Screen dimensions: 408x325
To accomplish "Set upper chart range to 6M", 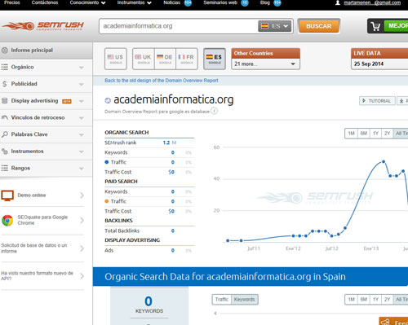I will (x=364, y=134).
